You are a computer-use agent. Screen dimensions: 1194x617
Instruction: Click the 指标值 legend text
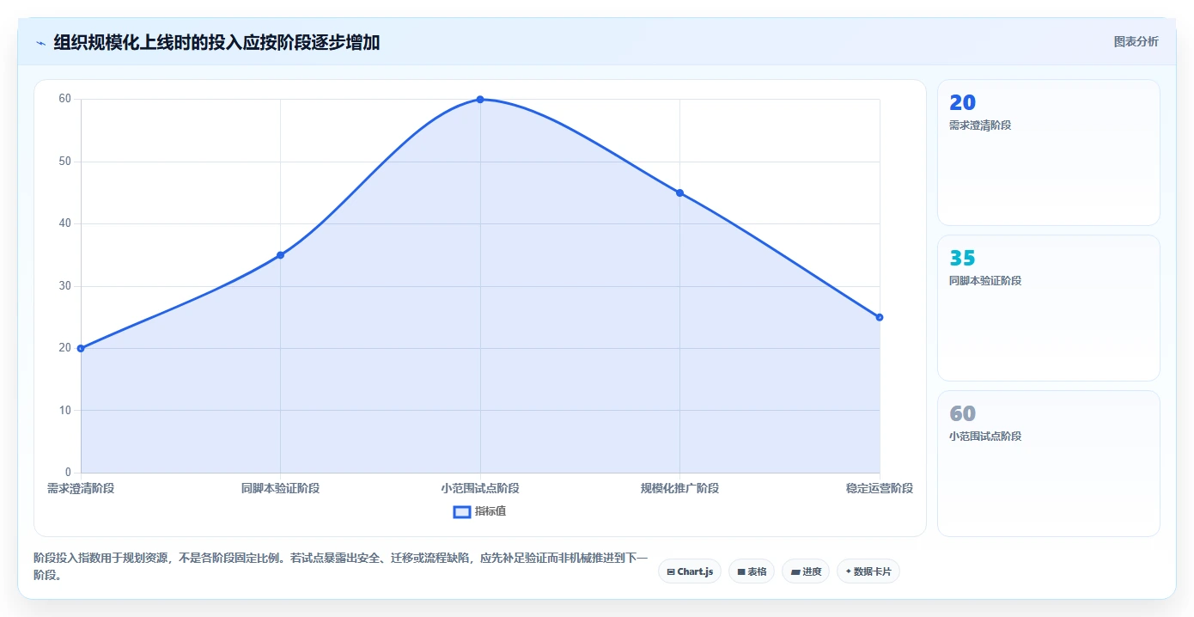(x=490, y=511)
